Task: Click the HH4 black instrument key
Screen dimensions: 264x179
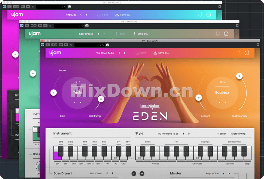Action: point(128,151)
